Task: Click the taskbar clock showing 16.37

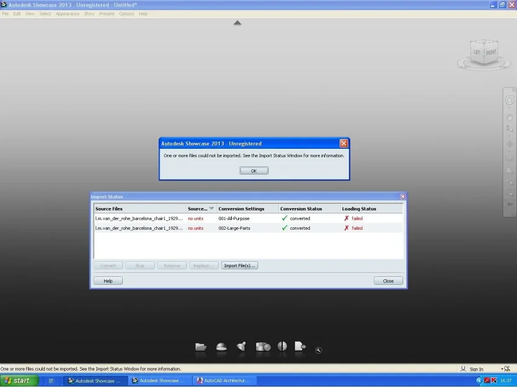Action: coord(505,381)
